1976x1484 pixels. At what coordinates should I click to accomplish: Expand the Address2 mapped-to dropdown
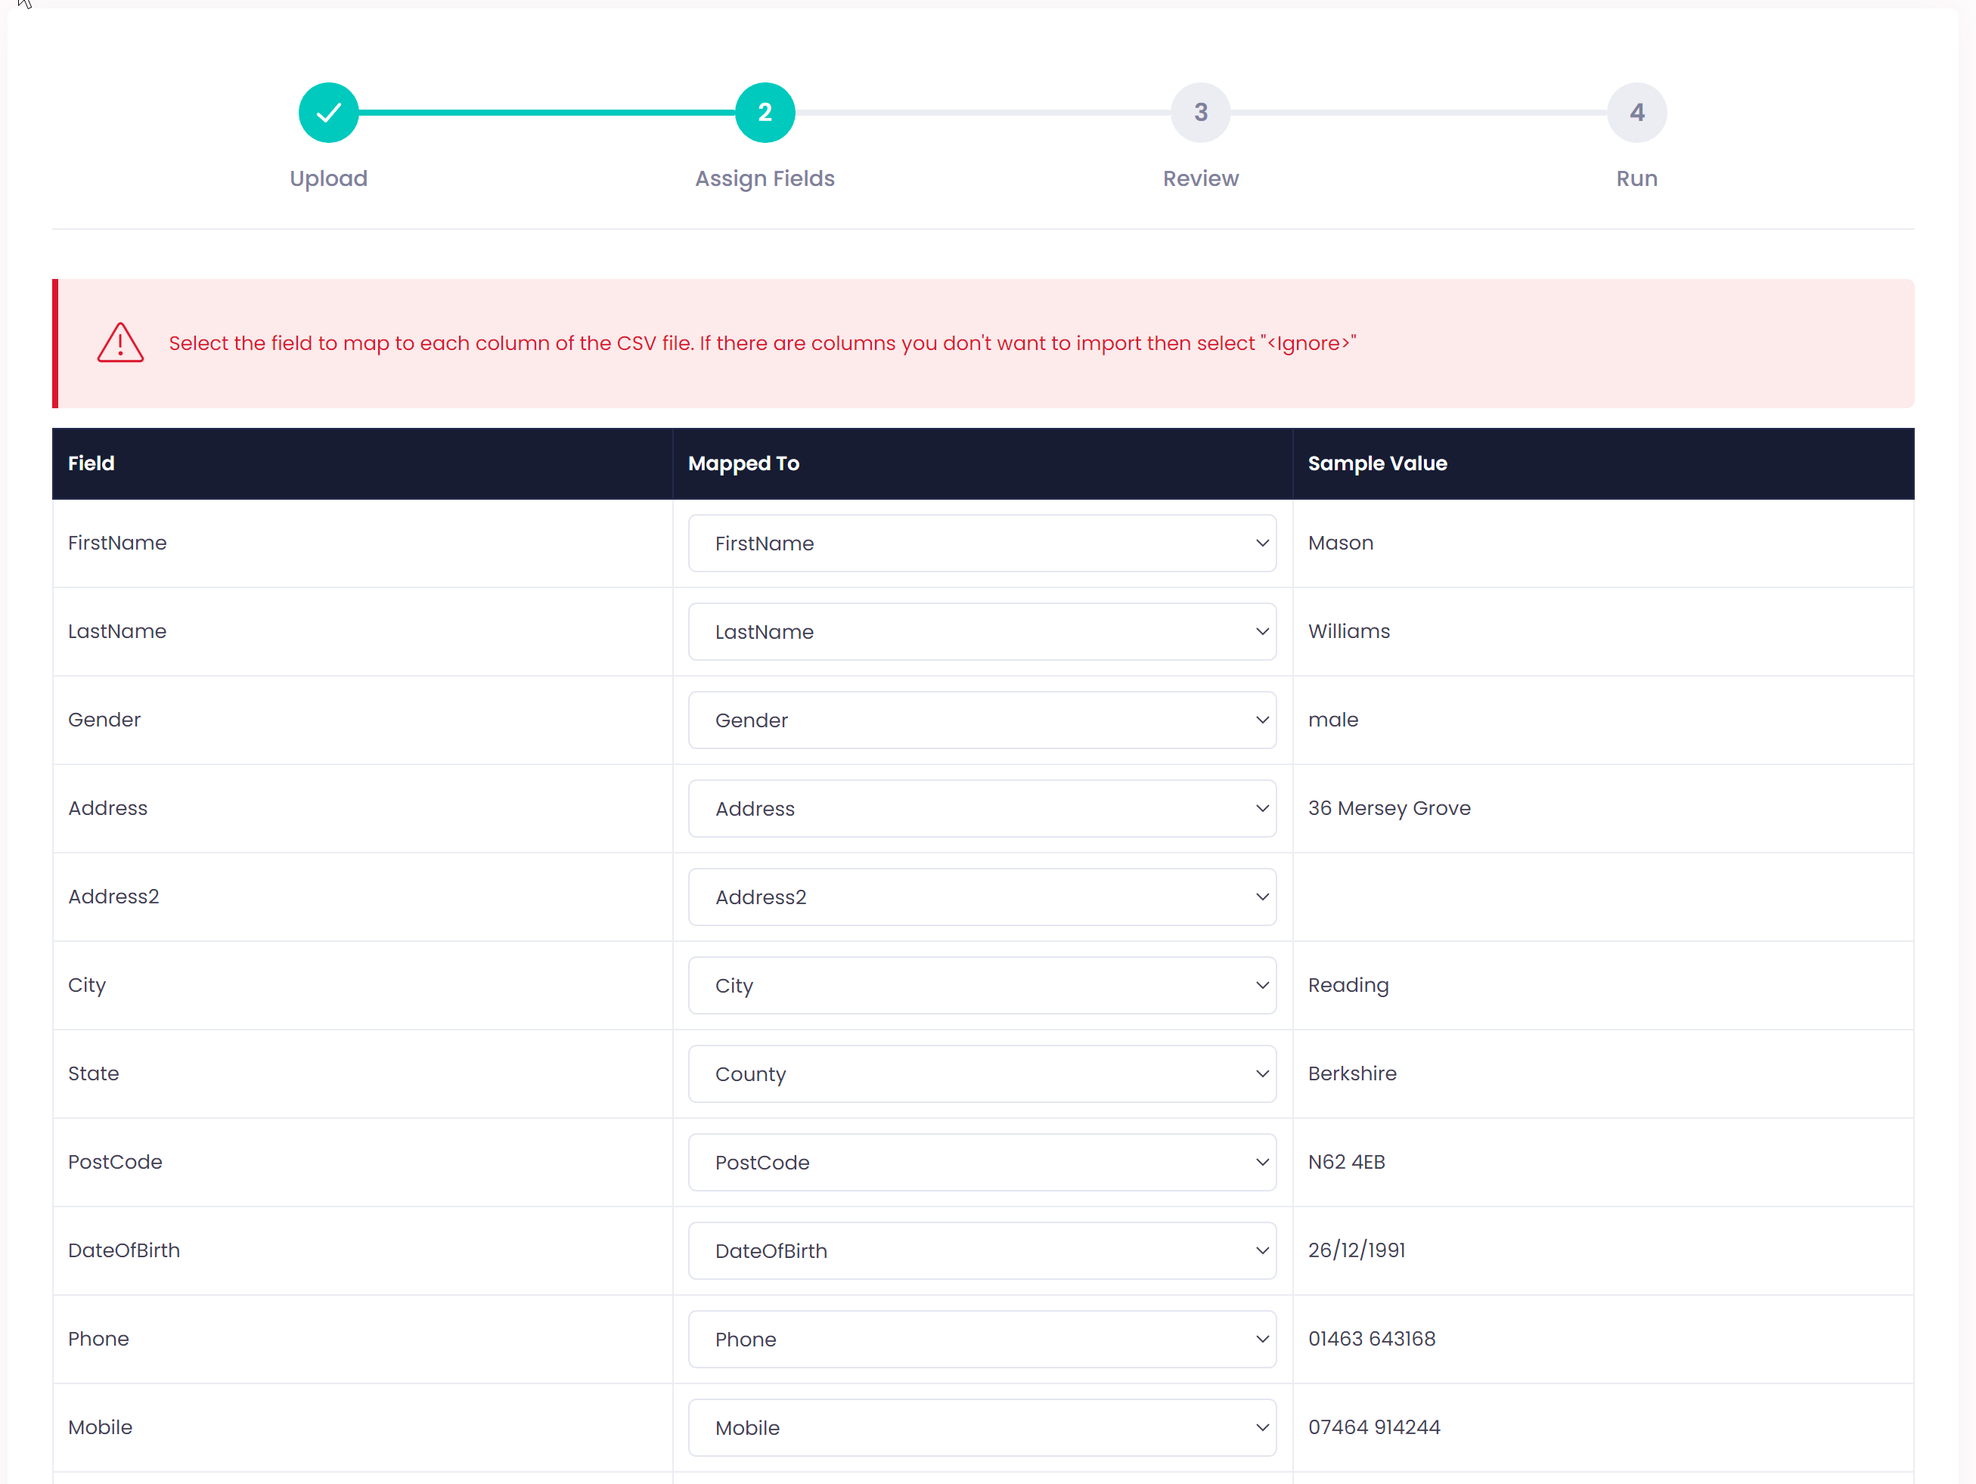click(x=981, y=897)
